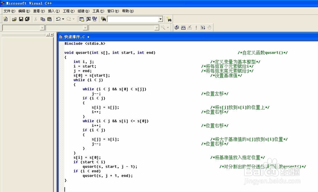Open the 工具(T) menu
The width and height of the screenshot is (318, 192).
tap(98, 11)
